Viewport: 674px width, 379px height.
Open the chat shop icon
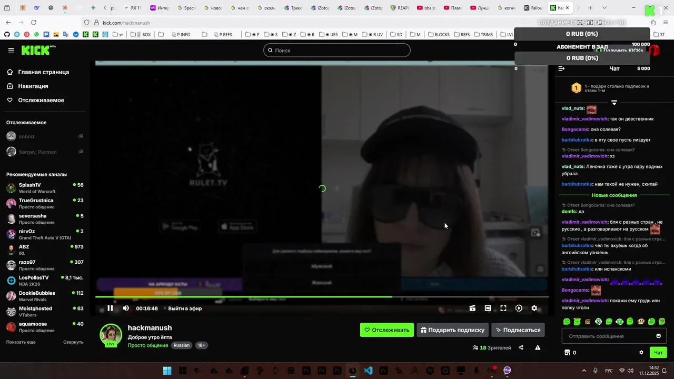click(567, 353)
